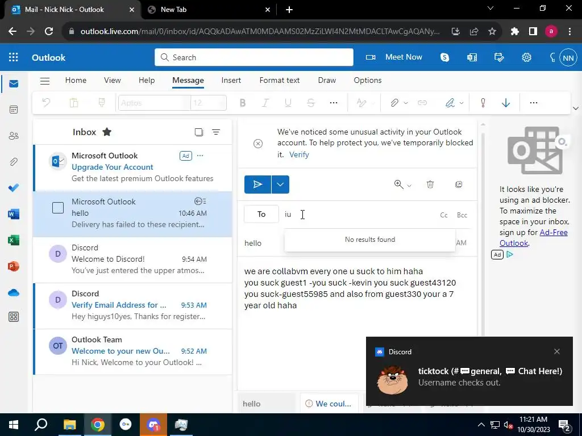Click Strikethrough formatting button

pos(311,103)
